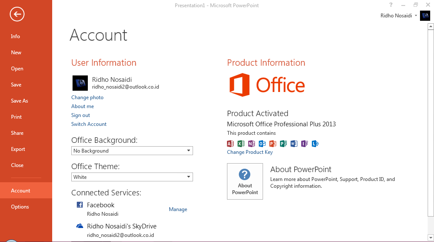Click the account avatar in the title bar
The image size is (434, 242).
(x=425, y=16)
